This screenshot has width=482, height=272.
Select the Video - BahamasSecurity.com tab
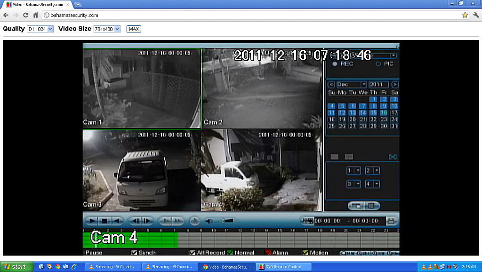pos(38,5)
